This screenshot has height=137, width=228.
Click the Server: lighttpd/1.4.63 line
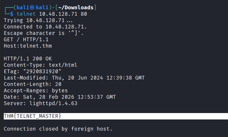pos(40,103)
